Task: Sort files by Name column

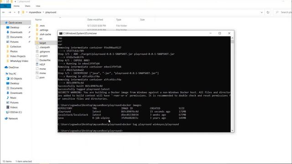Action: [x=38, y=20]
